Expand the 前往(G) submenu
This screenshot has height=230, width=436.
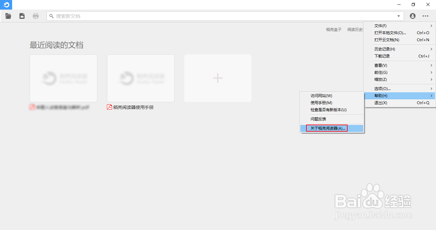click(400, 73)
